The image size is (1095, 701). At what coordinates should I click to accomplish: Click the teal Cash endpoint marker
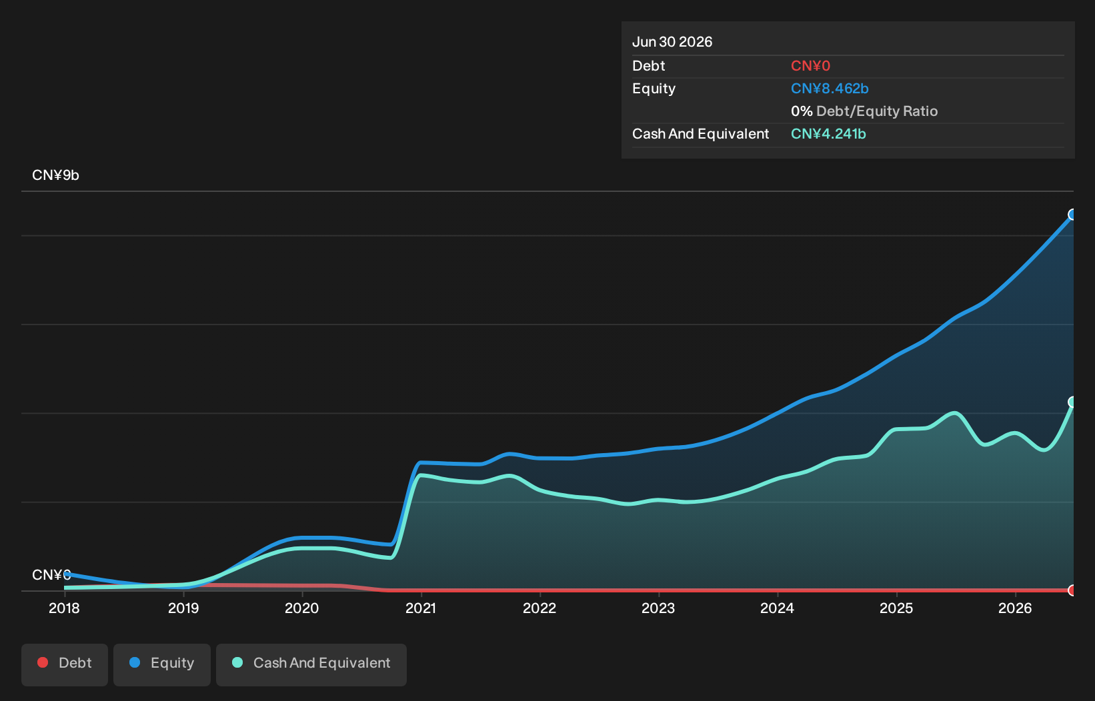(1072, 402)
